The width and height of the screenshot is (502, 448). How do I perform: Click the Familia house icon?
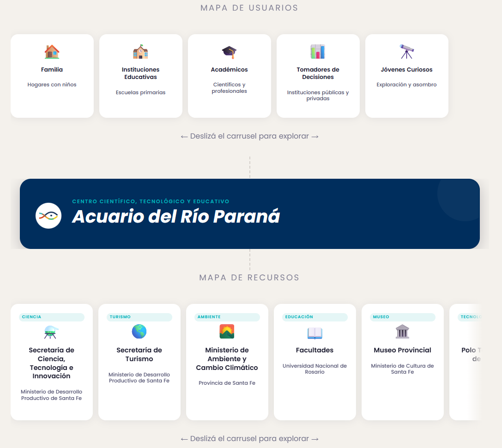52,52
